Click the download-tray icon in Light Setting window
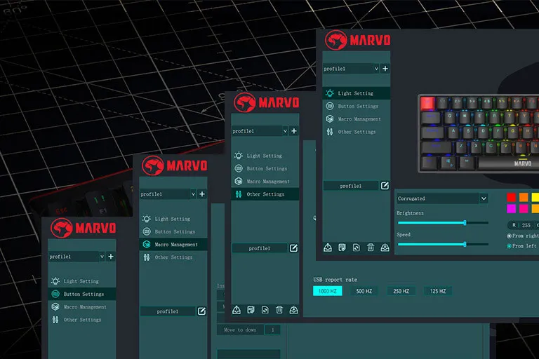Image resolution: width=539 pixels, height=359 pixels. pyautogui.click(x=385, y=248)
